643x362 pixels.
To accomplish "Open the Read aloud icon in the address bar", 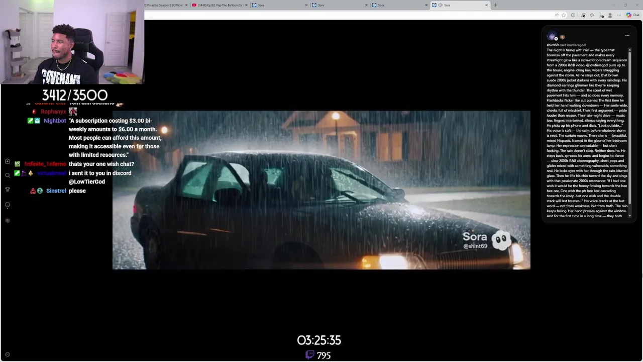I will coord(557,15).
